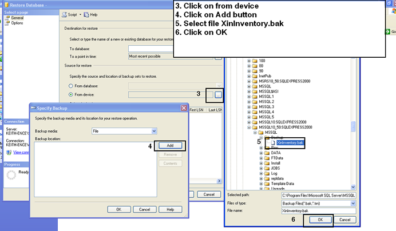Click the Help toolbar button
Viewport: 396px width, 231px height.
click(x=90, y=15)
